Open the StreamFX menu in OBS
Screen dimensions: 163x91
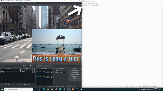32,3
